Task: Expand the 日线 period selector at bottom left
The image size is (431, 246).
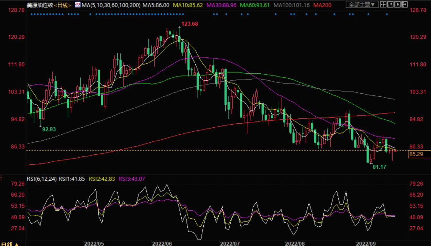Action: pos(10,244)
